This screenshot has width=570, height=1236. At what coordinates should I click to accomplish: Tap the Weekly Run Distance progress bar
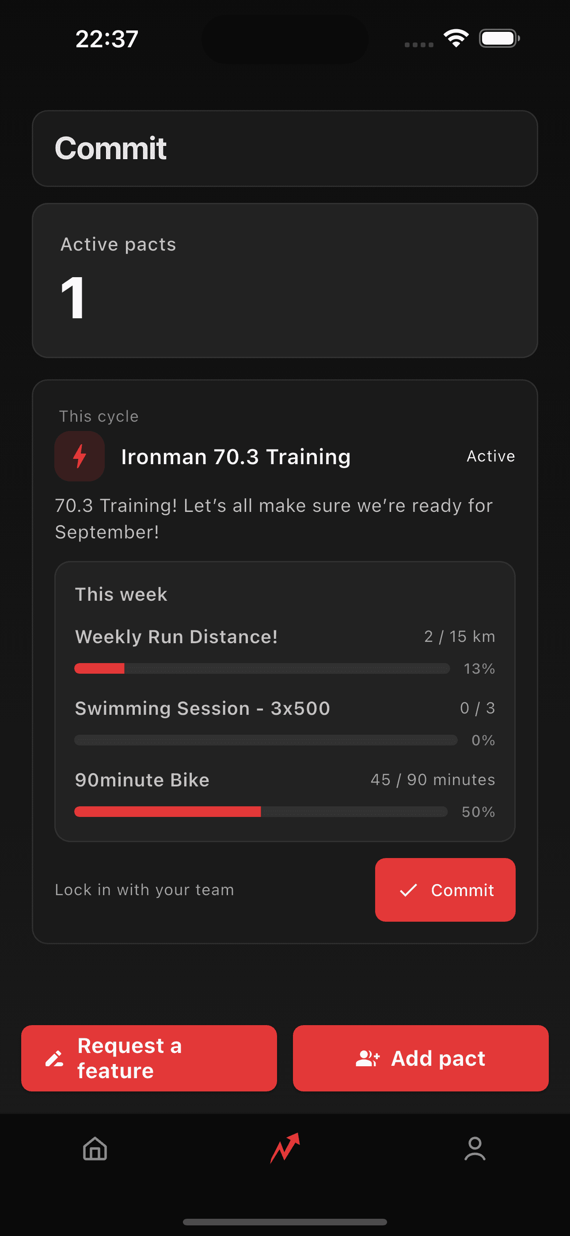coord(262,668)
